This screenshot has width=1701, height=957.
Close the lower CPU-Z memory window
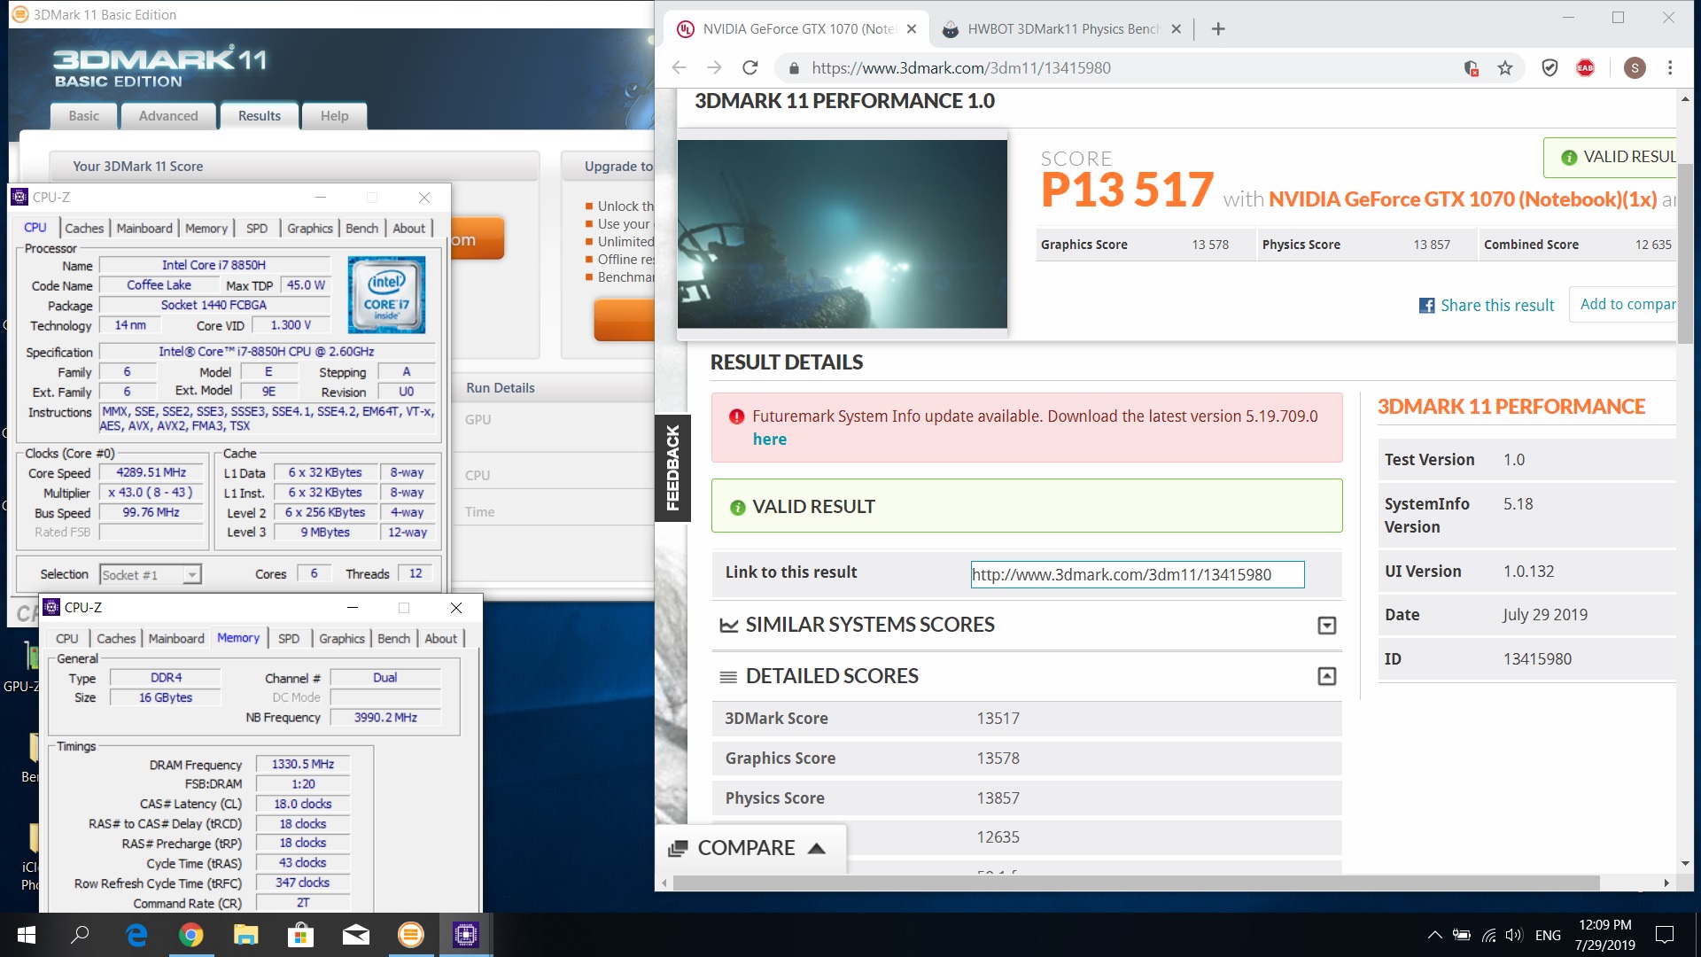pos(456,608)
